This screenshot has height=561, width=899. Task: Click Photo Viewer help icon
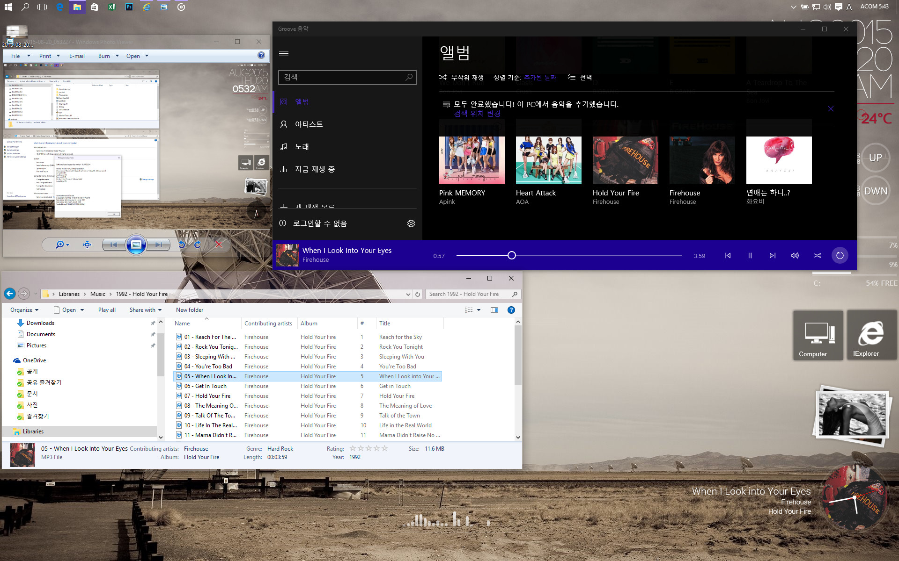point(261,55)
